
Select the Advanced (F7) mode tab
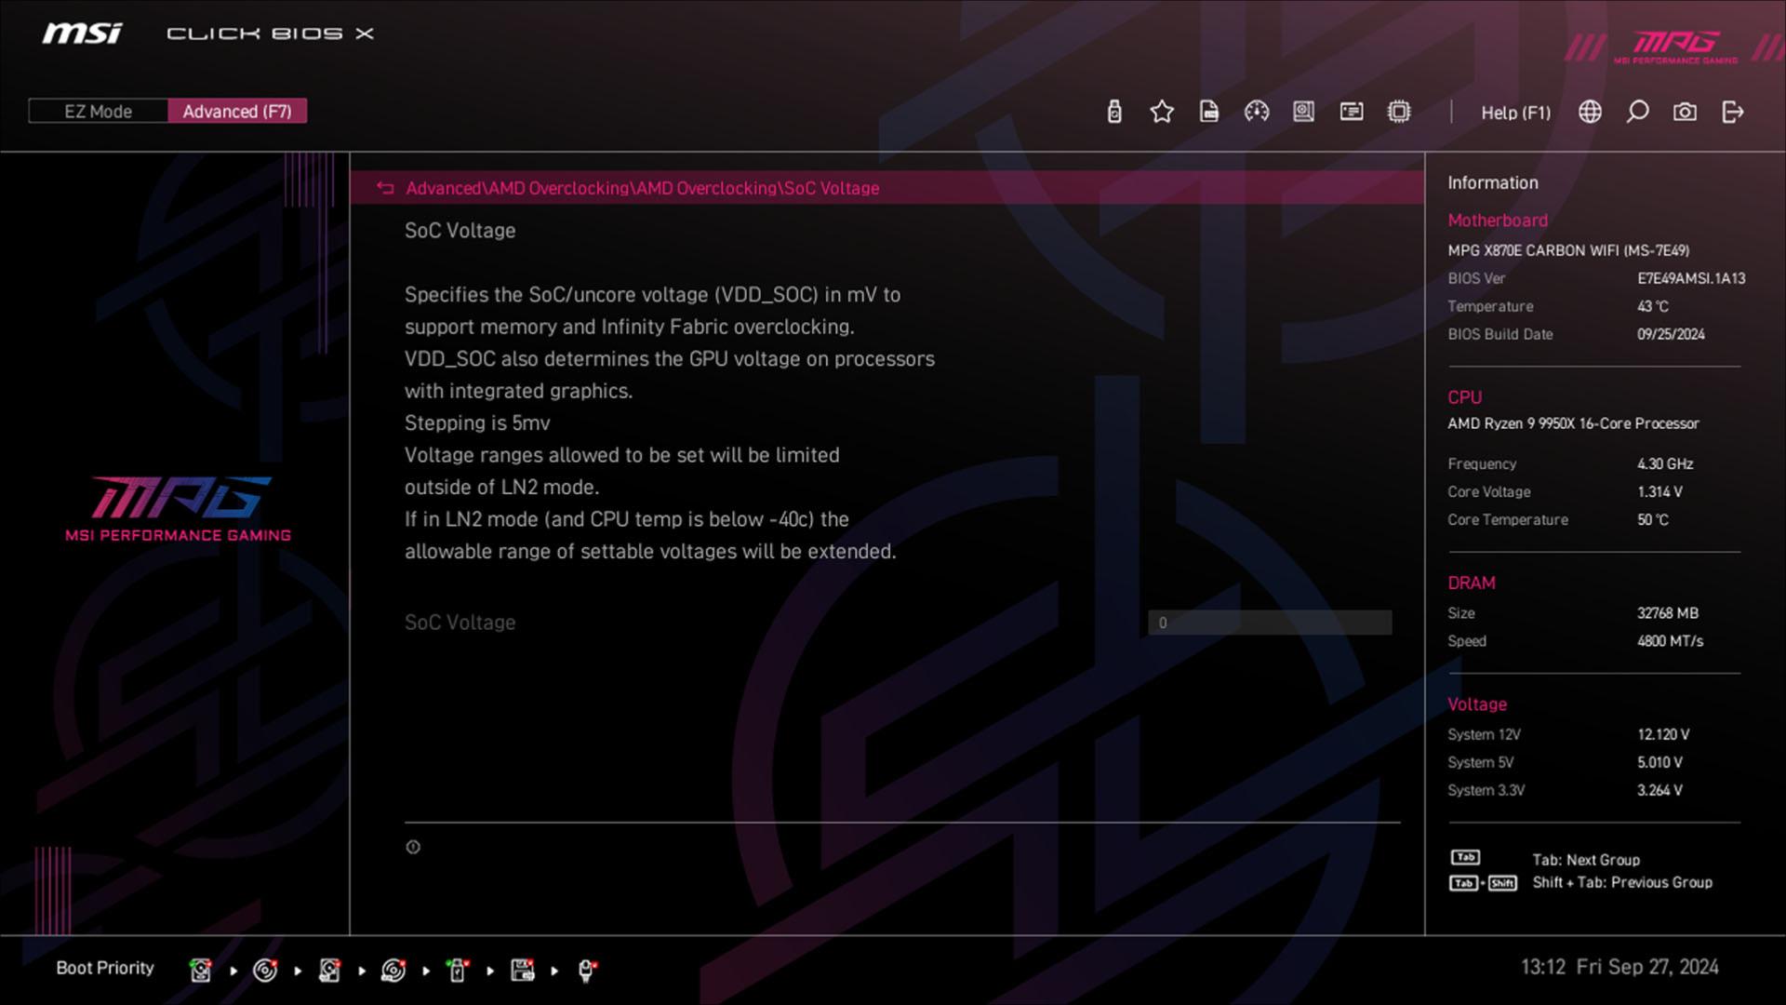237,112
